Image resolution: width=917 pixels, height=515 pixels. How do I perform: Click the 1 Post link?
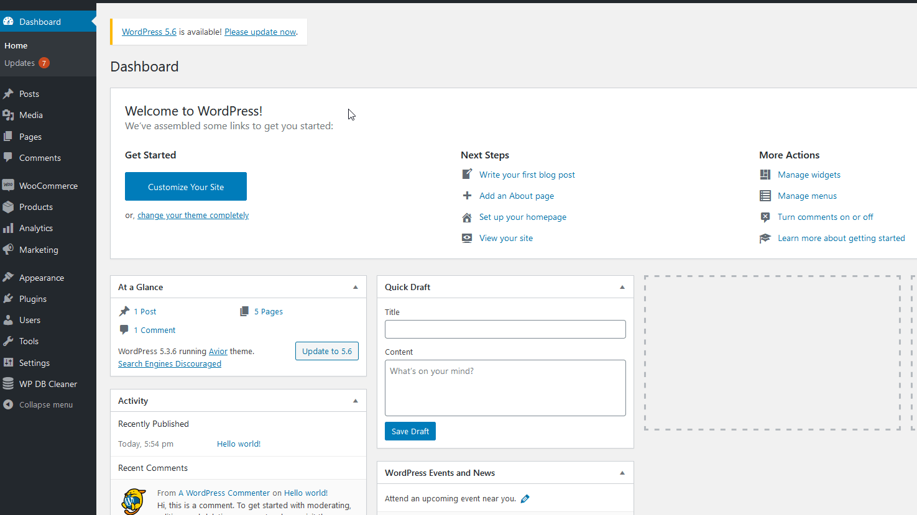point(145,312)
